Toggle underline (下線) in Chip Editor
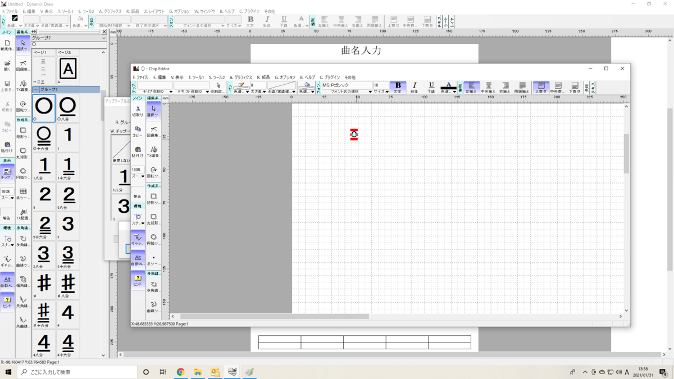 pos(431,87)
